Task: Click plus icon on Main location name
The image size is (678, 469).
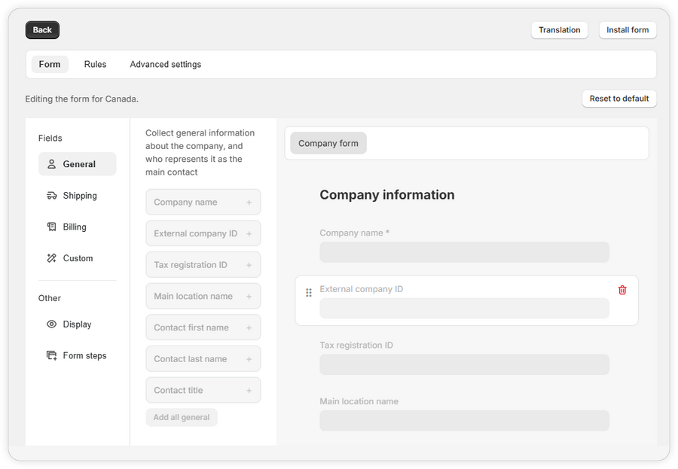Action: tap(249, 297)
